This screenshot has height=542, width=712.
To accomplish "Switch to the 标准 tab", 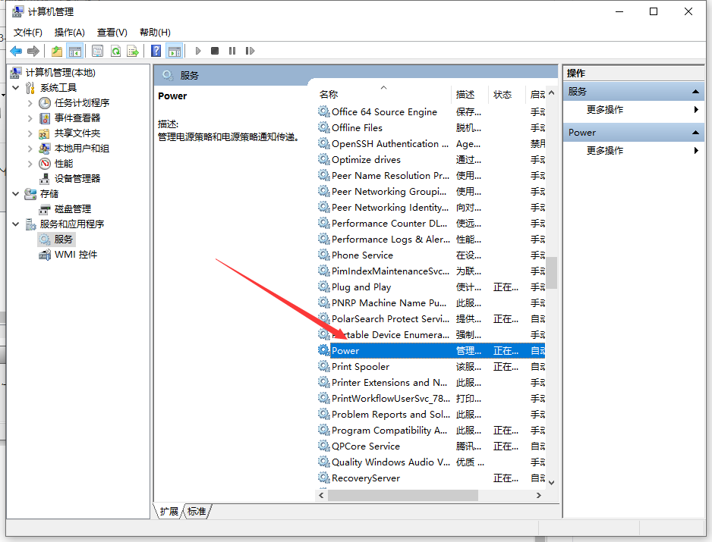I will pyautogui.click(x=197, y=511).
